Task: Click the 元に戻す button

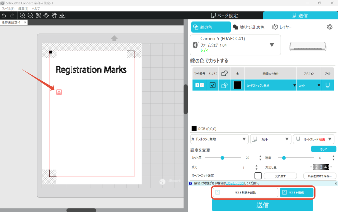Action: click(x=280, y=176)
